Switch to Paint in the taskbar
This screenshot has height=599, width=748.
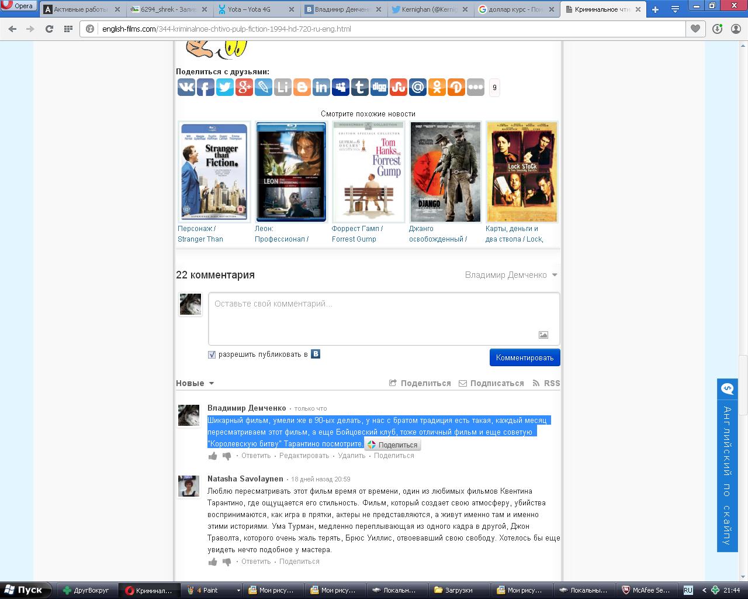212,590
